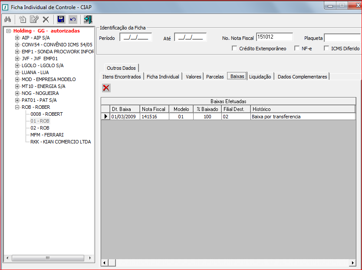Click the new record toolbar icon
Viewport: 362px width, 270px height.
[23, 20]
